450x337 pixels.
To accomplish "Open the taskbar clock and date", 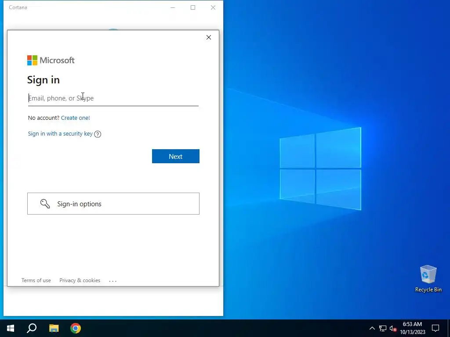I will click(x=413, y=328).
